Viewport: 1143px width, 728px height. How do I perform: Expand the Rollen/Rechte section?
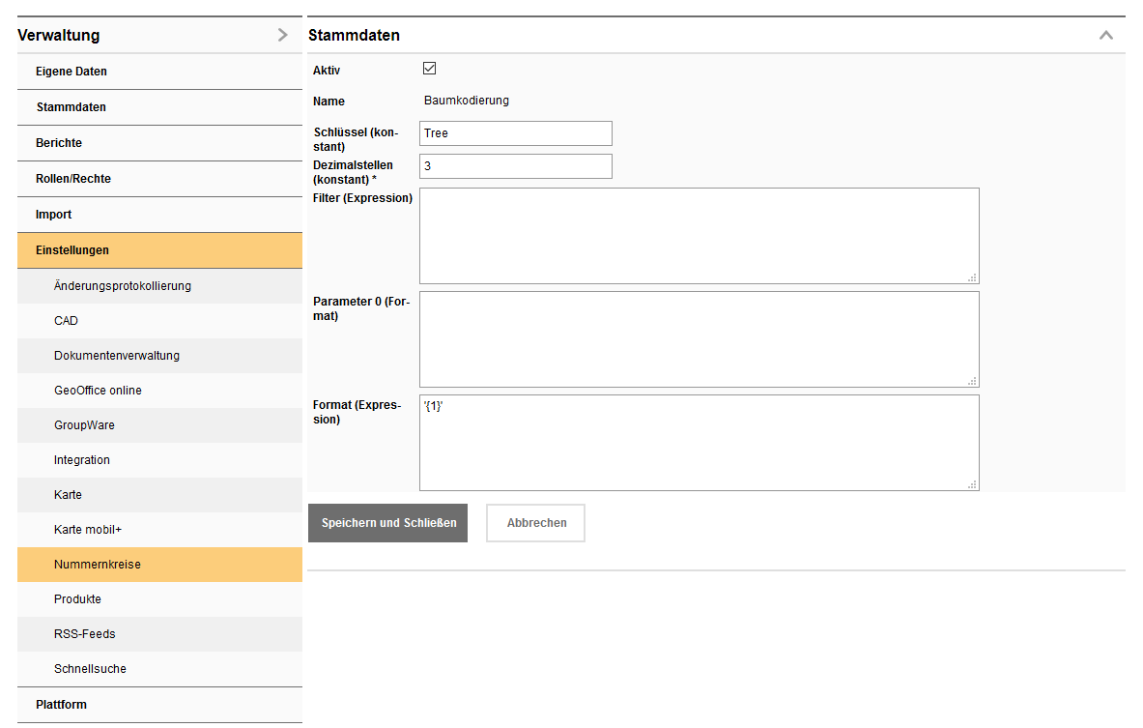[x=73, y=179]
